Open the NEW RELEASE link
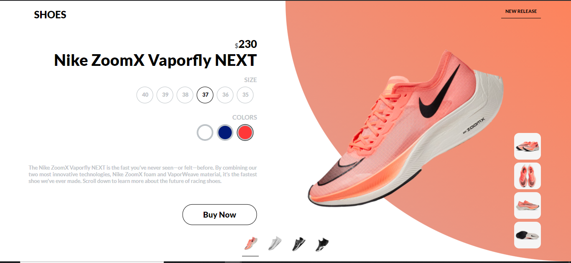 click(x=521, y=11)
